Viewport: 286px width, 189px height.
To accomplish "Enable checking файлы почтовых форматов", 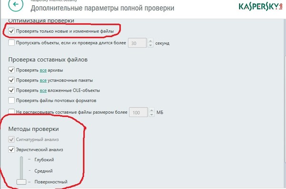I will pyautogui.click(x=11, y=100).
